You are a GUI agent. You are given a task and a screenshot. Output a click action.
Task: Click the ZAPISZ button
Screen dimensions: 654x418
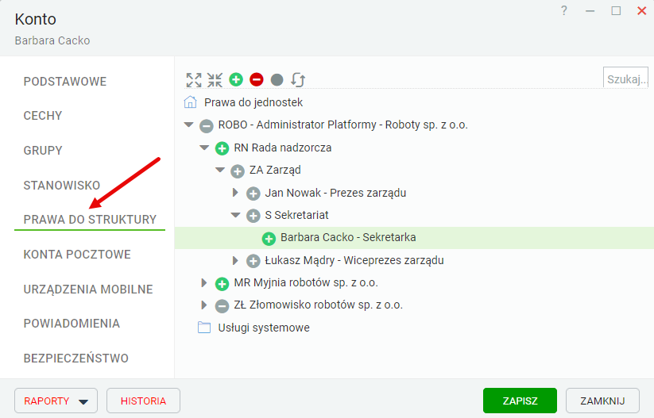tap(520, 401)
